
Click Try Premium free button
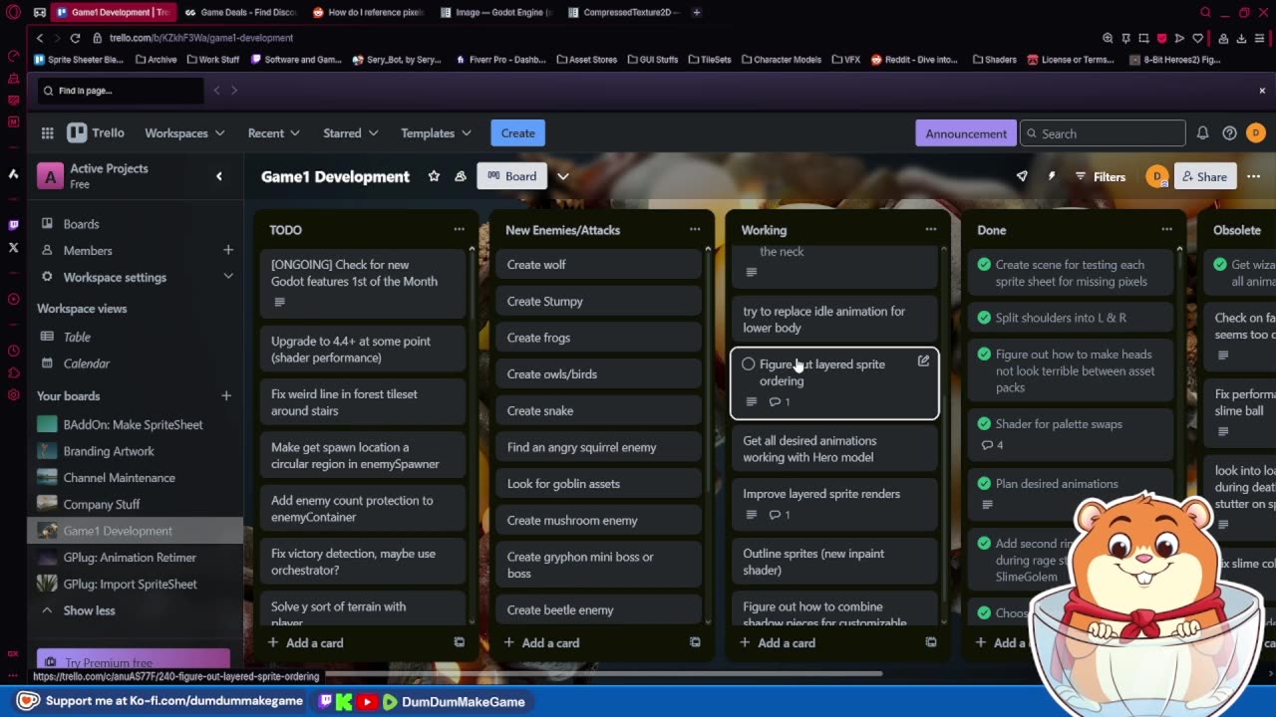tap(134, 661)
